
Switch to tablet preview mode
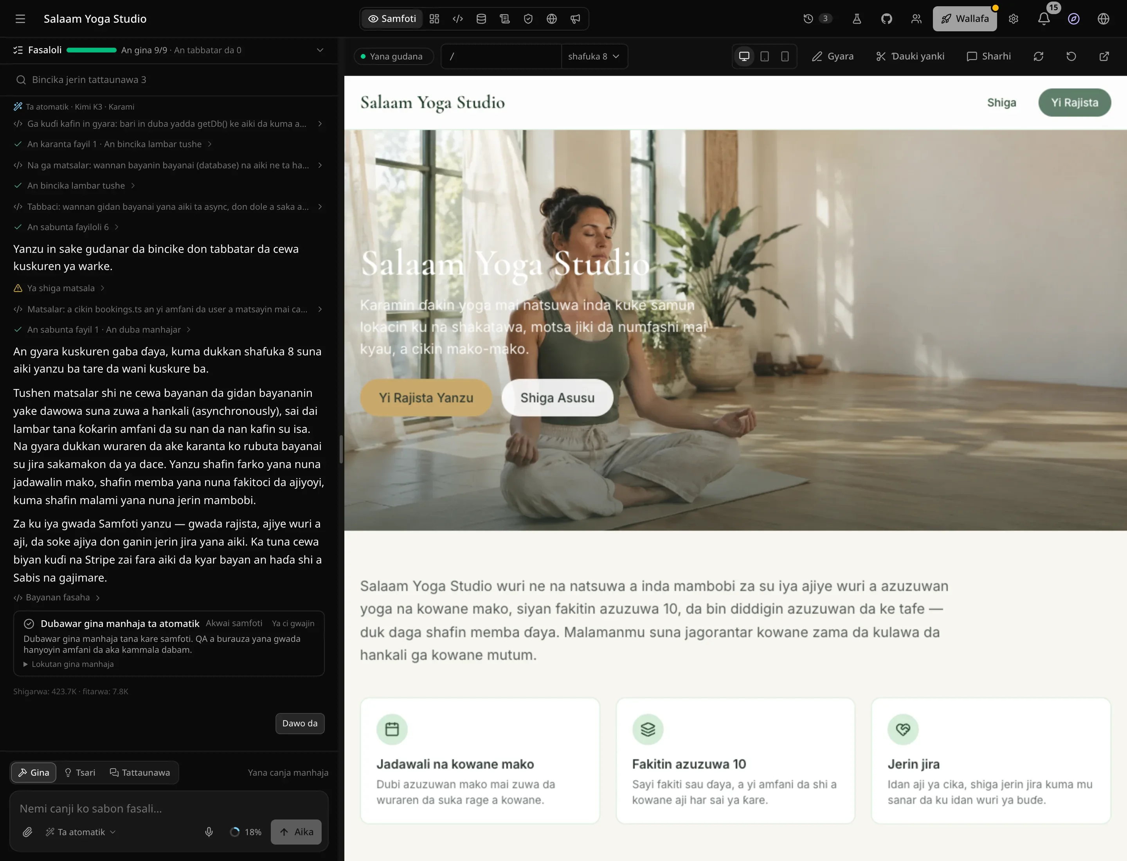click(764, 56)
